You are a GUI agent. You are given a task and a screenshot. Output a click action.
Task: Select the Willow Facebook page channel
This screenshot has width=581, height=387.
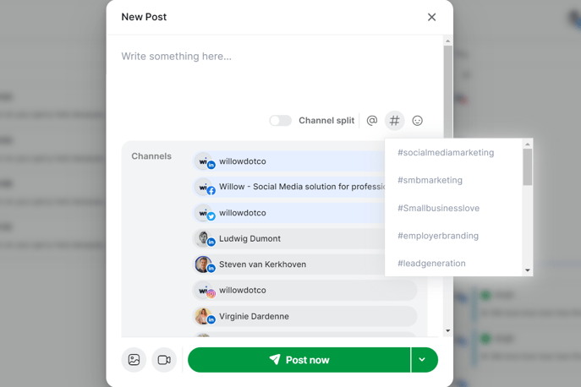(289, 187)
